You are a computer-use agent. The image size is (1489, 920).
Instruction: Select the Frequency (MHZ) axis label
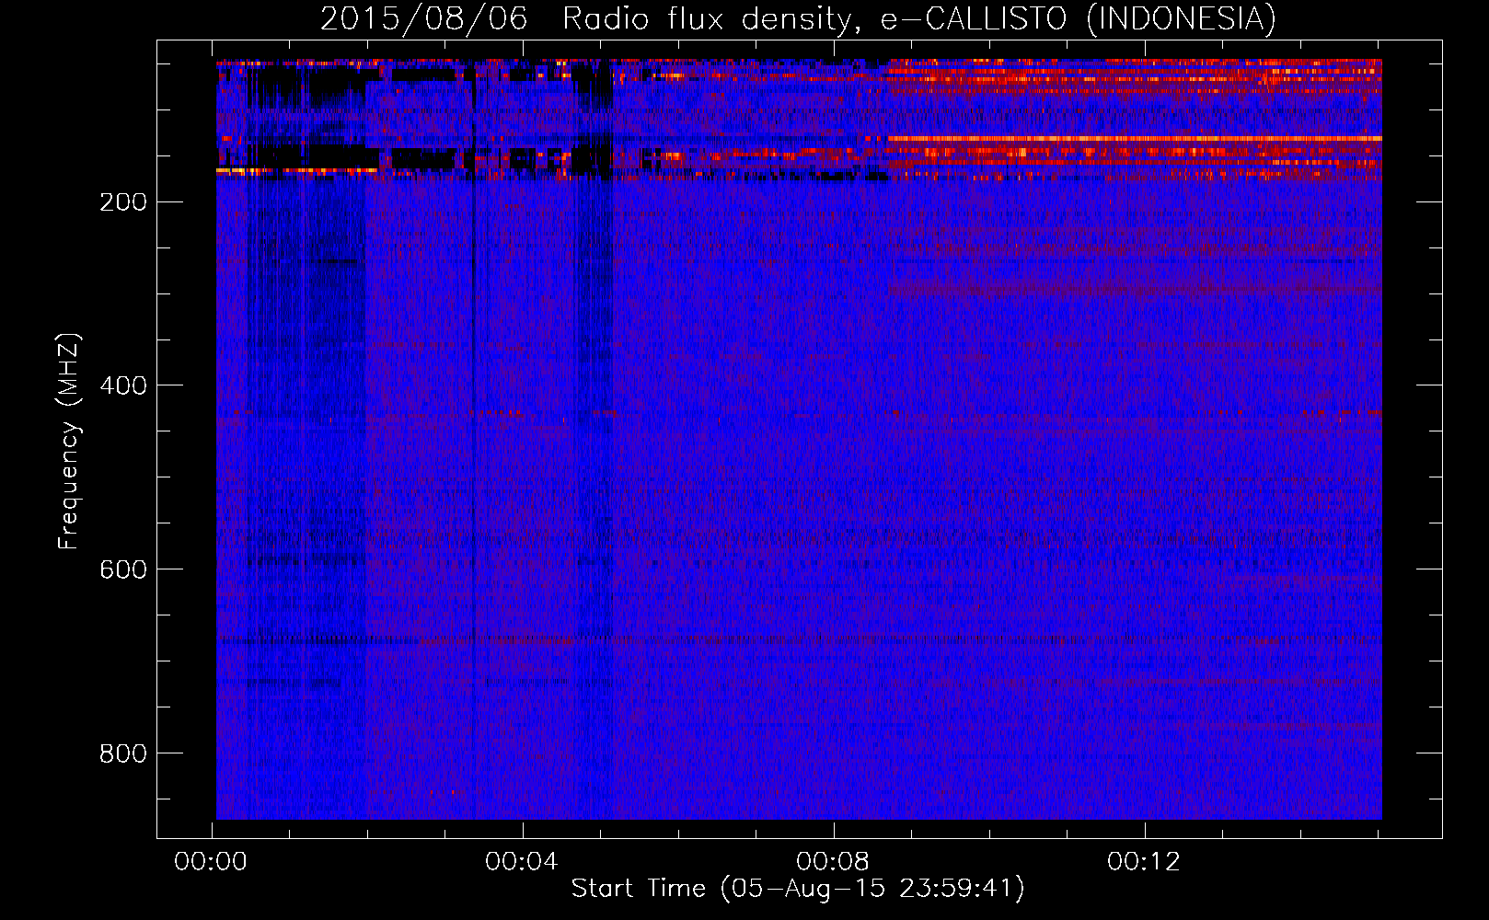pos(69,442)
